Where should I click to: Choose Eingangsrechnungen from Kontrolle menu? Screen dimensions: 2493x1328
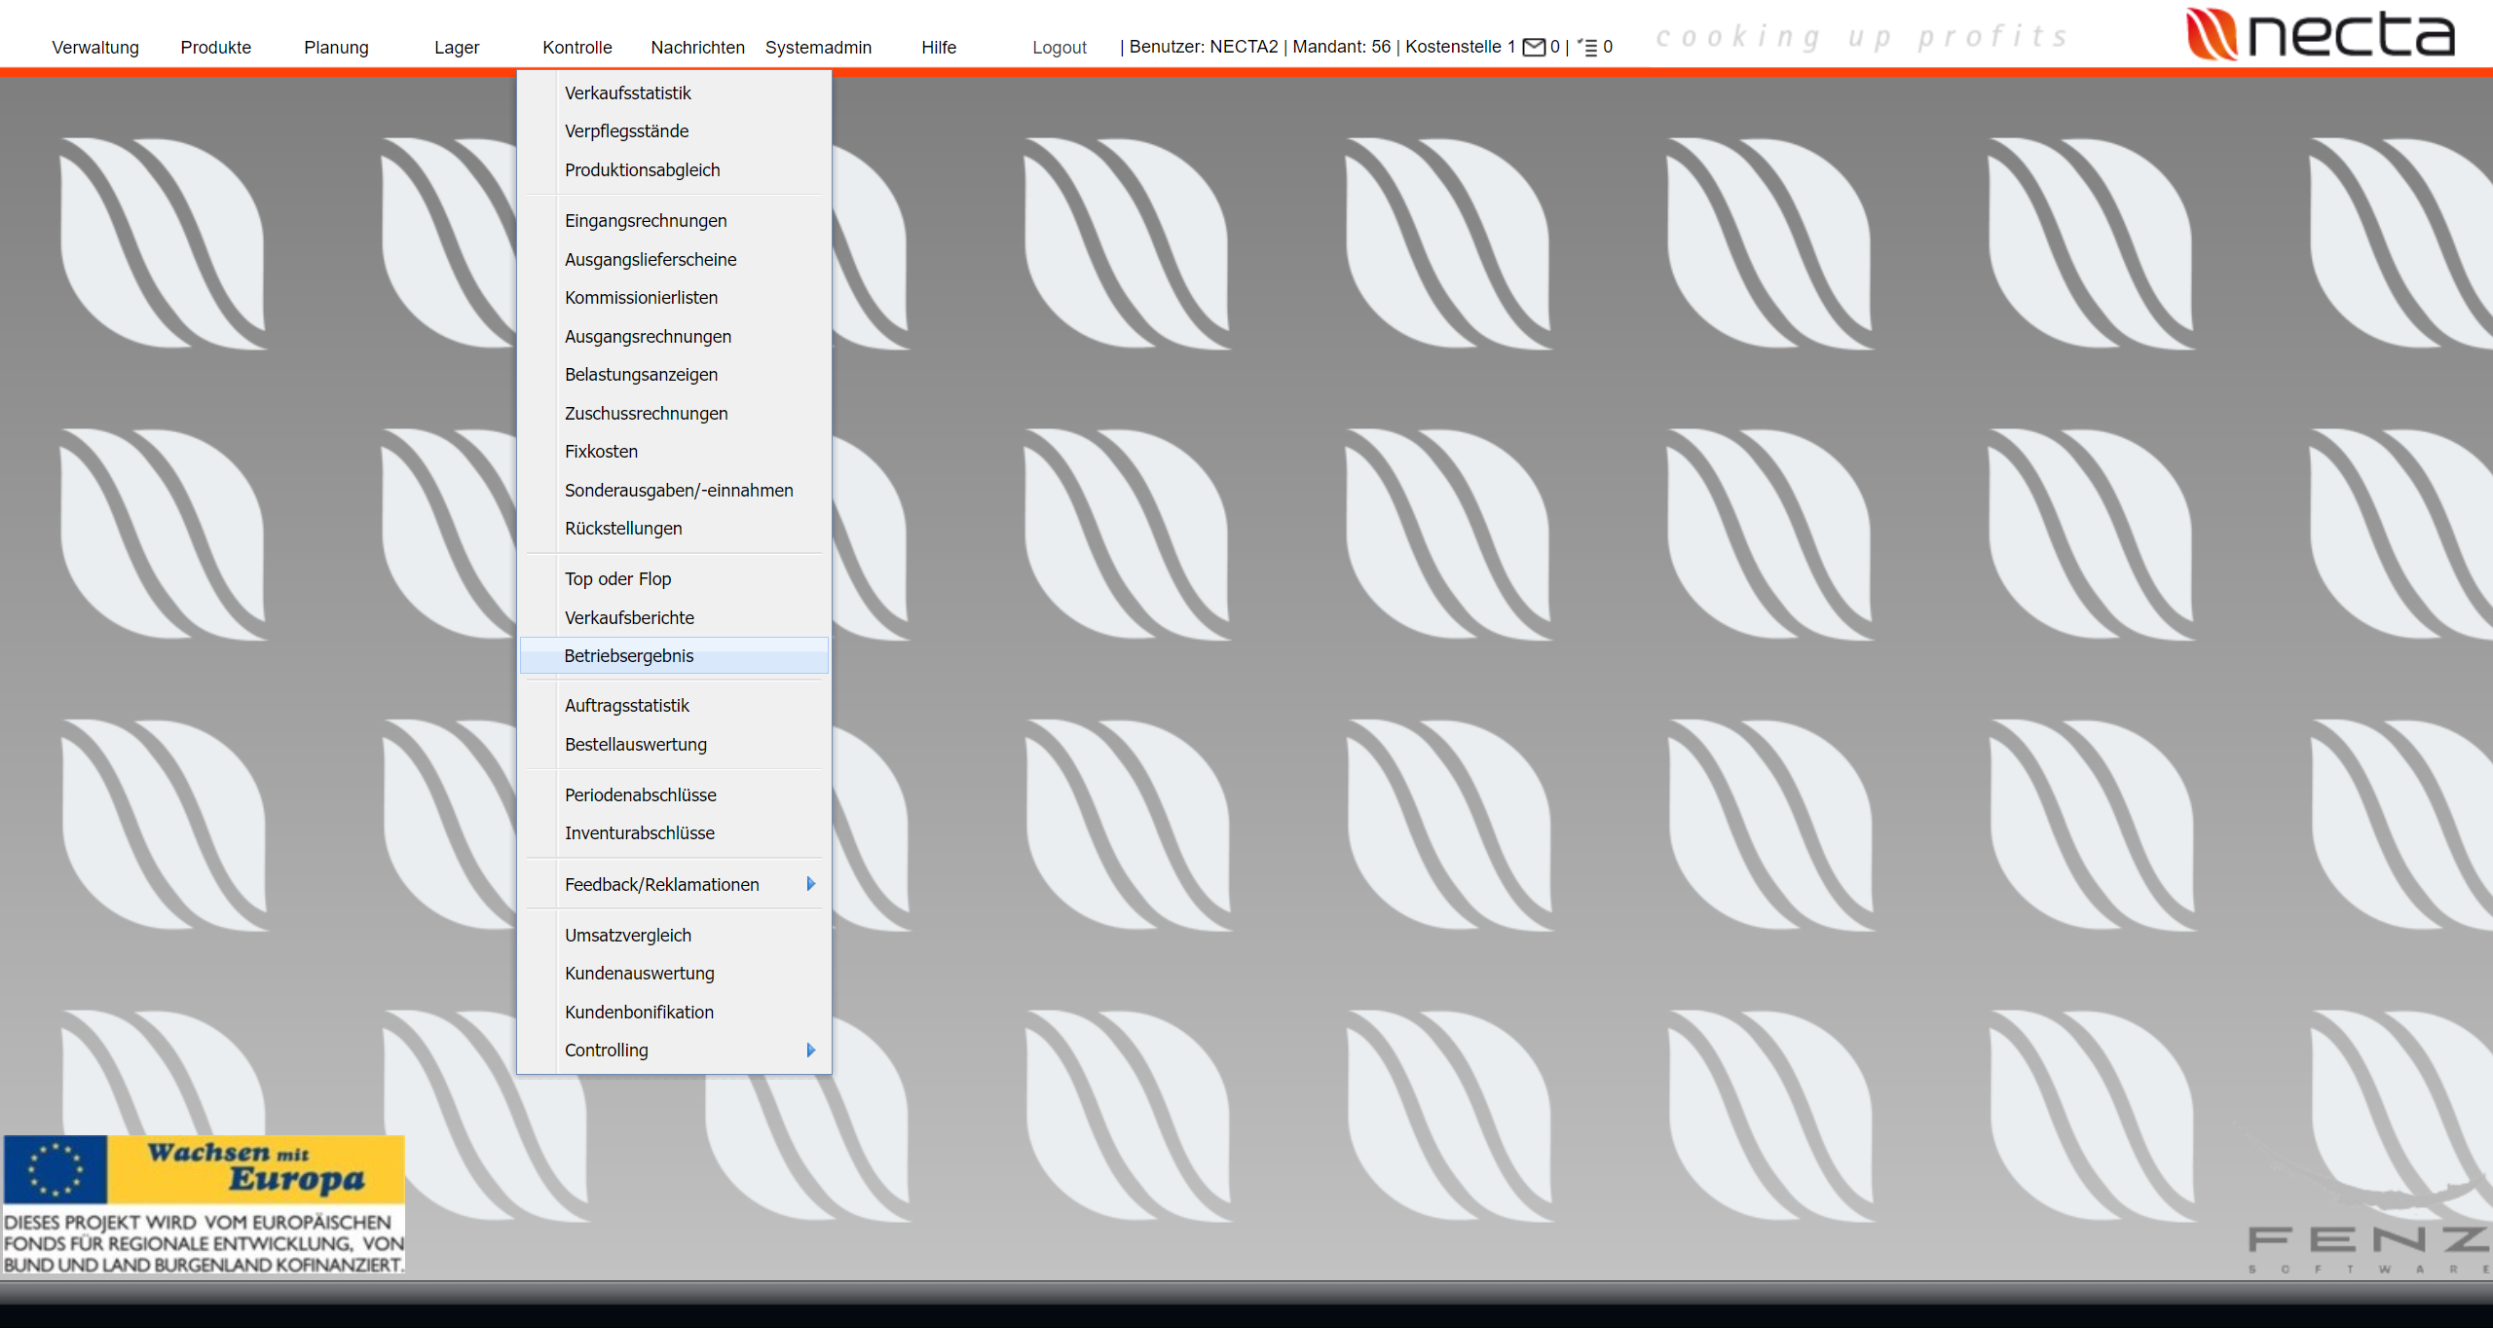pyautogui.click(x=646, y=220)
